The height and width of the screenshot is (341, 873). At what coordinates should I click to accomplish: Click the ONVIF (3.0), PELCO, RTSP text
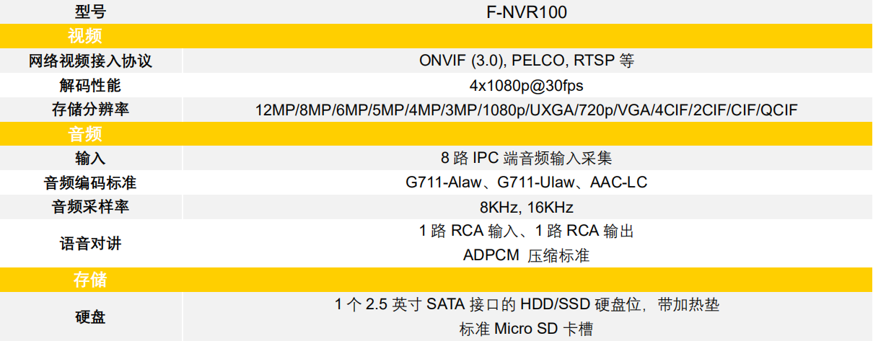point(526,61)
